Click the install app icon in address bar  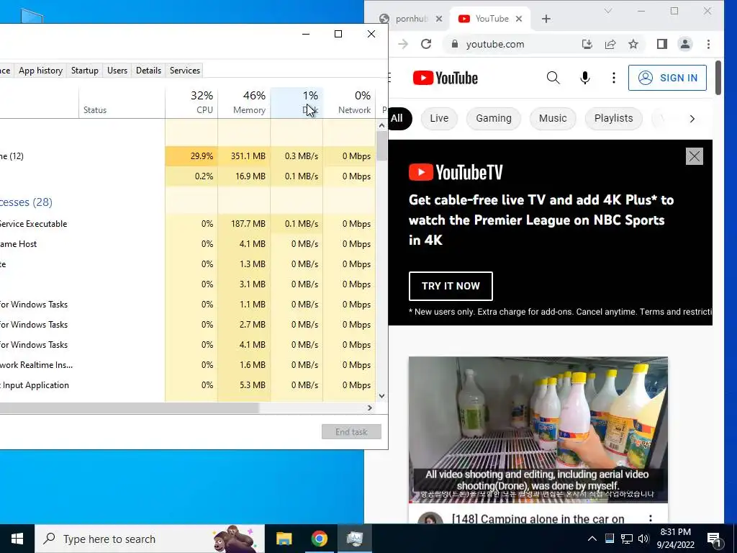[587, 44]
